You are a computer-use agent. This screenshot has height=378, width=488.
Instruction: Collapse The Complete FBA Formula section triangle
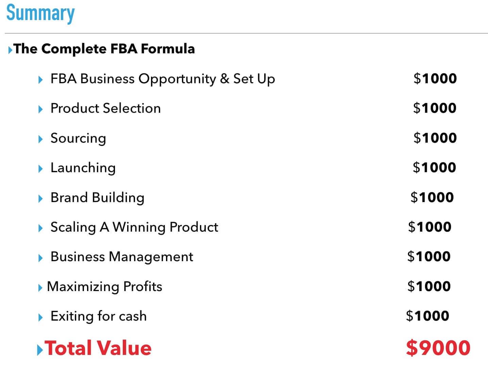(11, 50)
